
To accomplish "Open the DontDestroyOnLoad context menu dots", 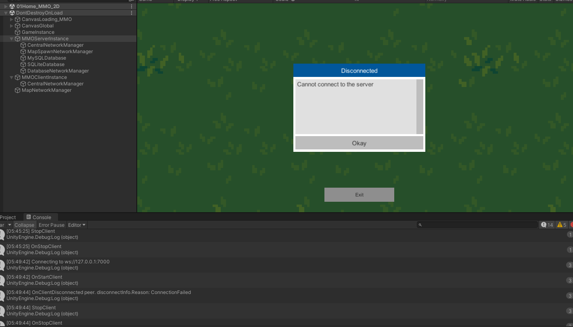I will click(x=131, y=12).
